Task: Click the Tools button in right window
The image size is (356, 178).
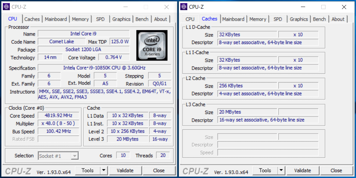Action: (x=265, y=171)
